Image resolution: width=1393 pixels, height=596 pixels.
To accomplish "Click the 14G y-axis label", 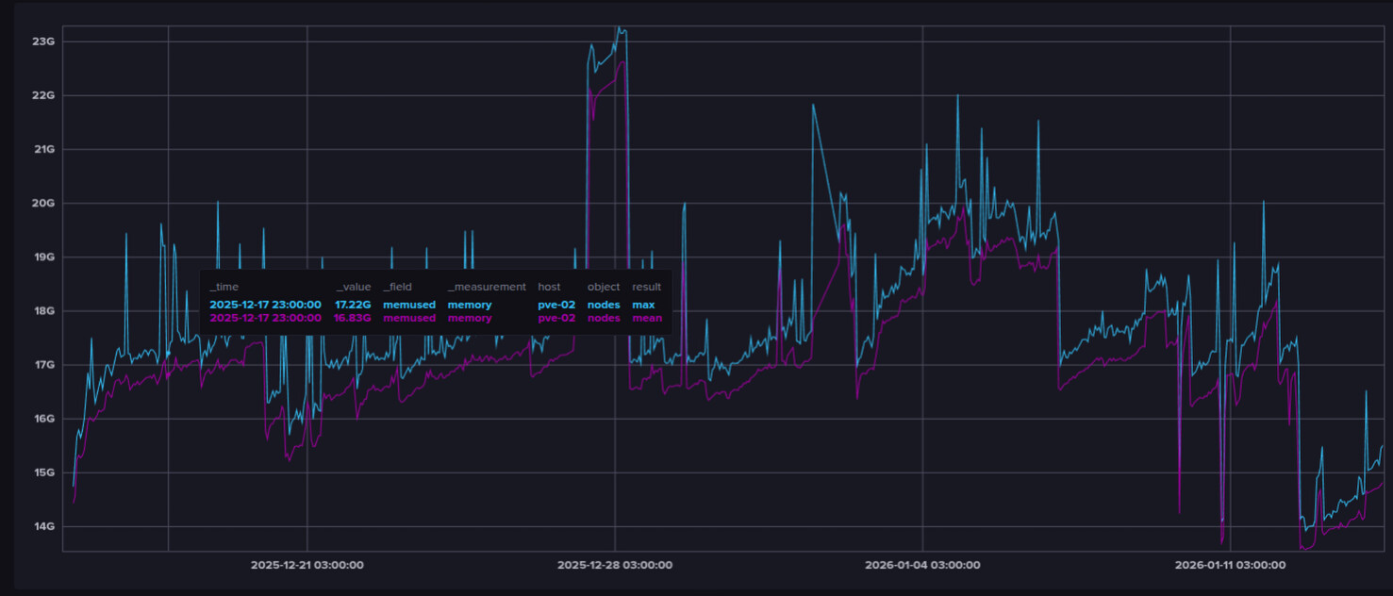I will pos(44,526).
